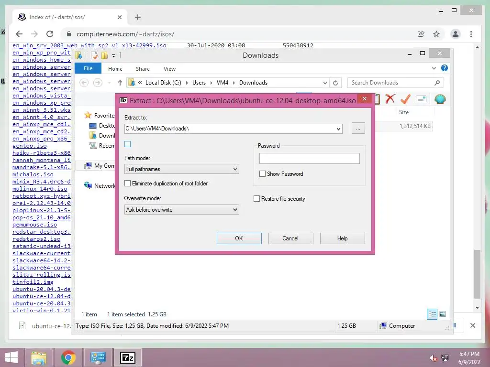Viewport: 490px width, 367px height.
Task: Click into the Password field
Action: point(310,159)
